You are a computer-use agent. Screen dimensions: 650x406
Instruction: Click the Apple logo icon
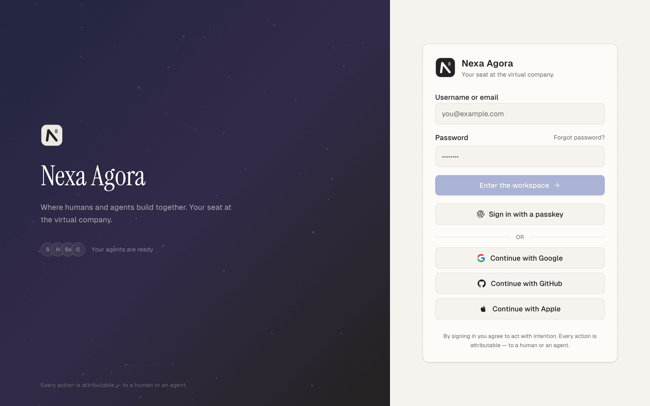pos(483,309)
